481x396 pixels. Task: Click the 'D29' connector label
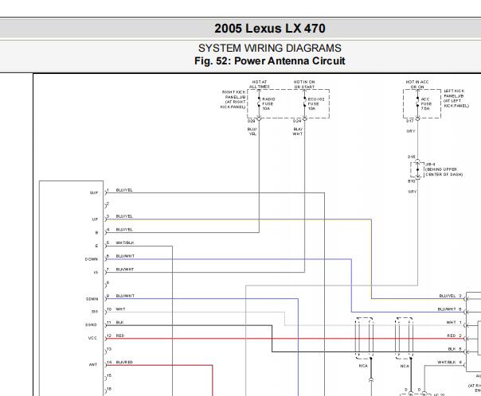tap(251, 122)
